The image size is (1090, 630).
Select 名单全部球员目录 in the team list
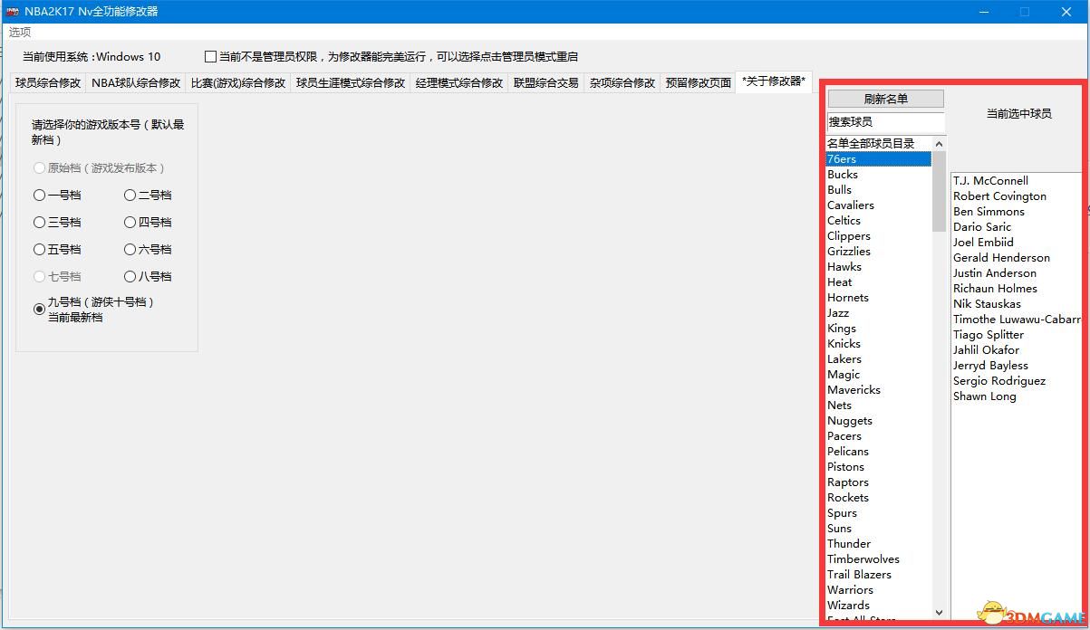pos(878,144)
